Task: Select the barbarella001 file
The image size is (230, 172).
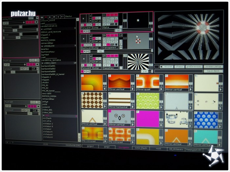Action: 48,66
